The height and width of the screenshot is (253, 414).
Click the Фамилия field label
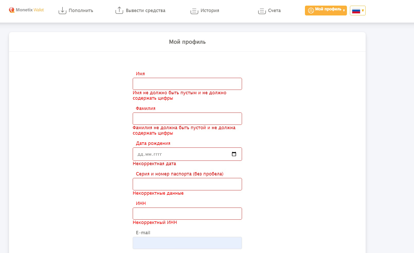coord(146,108)
